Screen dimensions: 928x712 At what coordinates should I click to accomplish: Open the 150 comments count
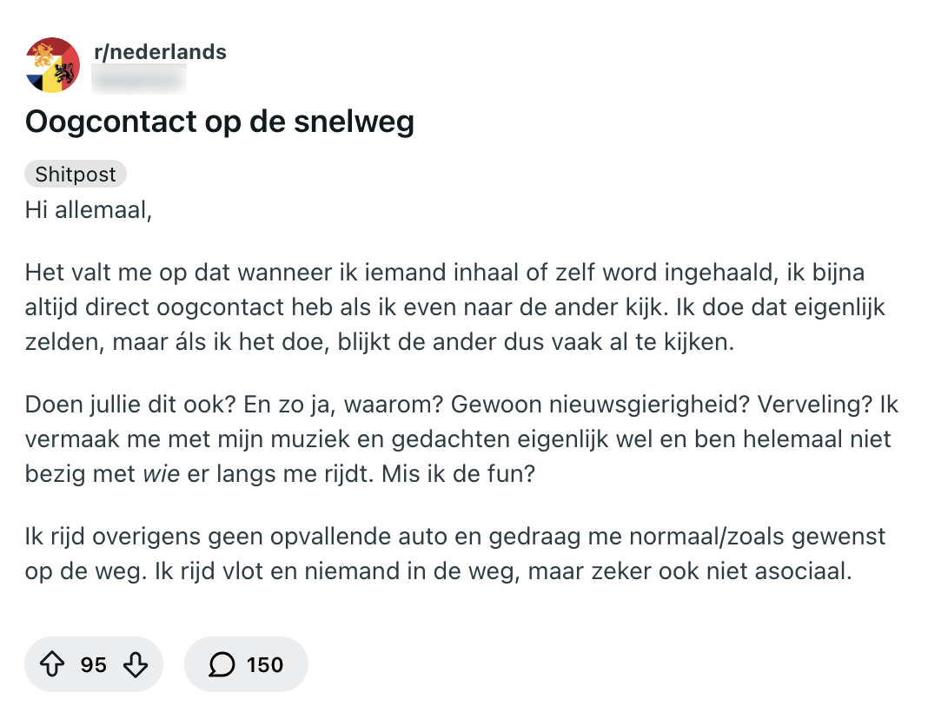pyautogui.click(x=265, y=665)
